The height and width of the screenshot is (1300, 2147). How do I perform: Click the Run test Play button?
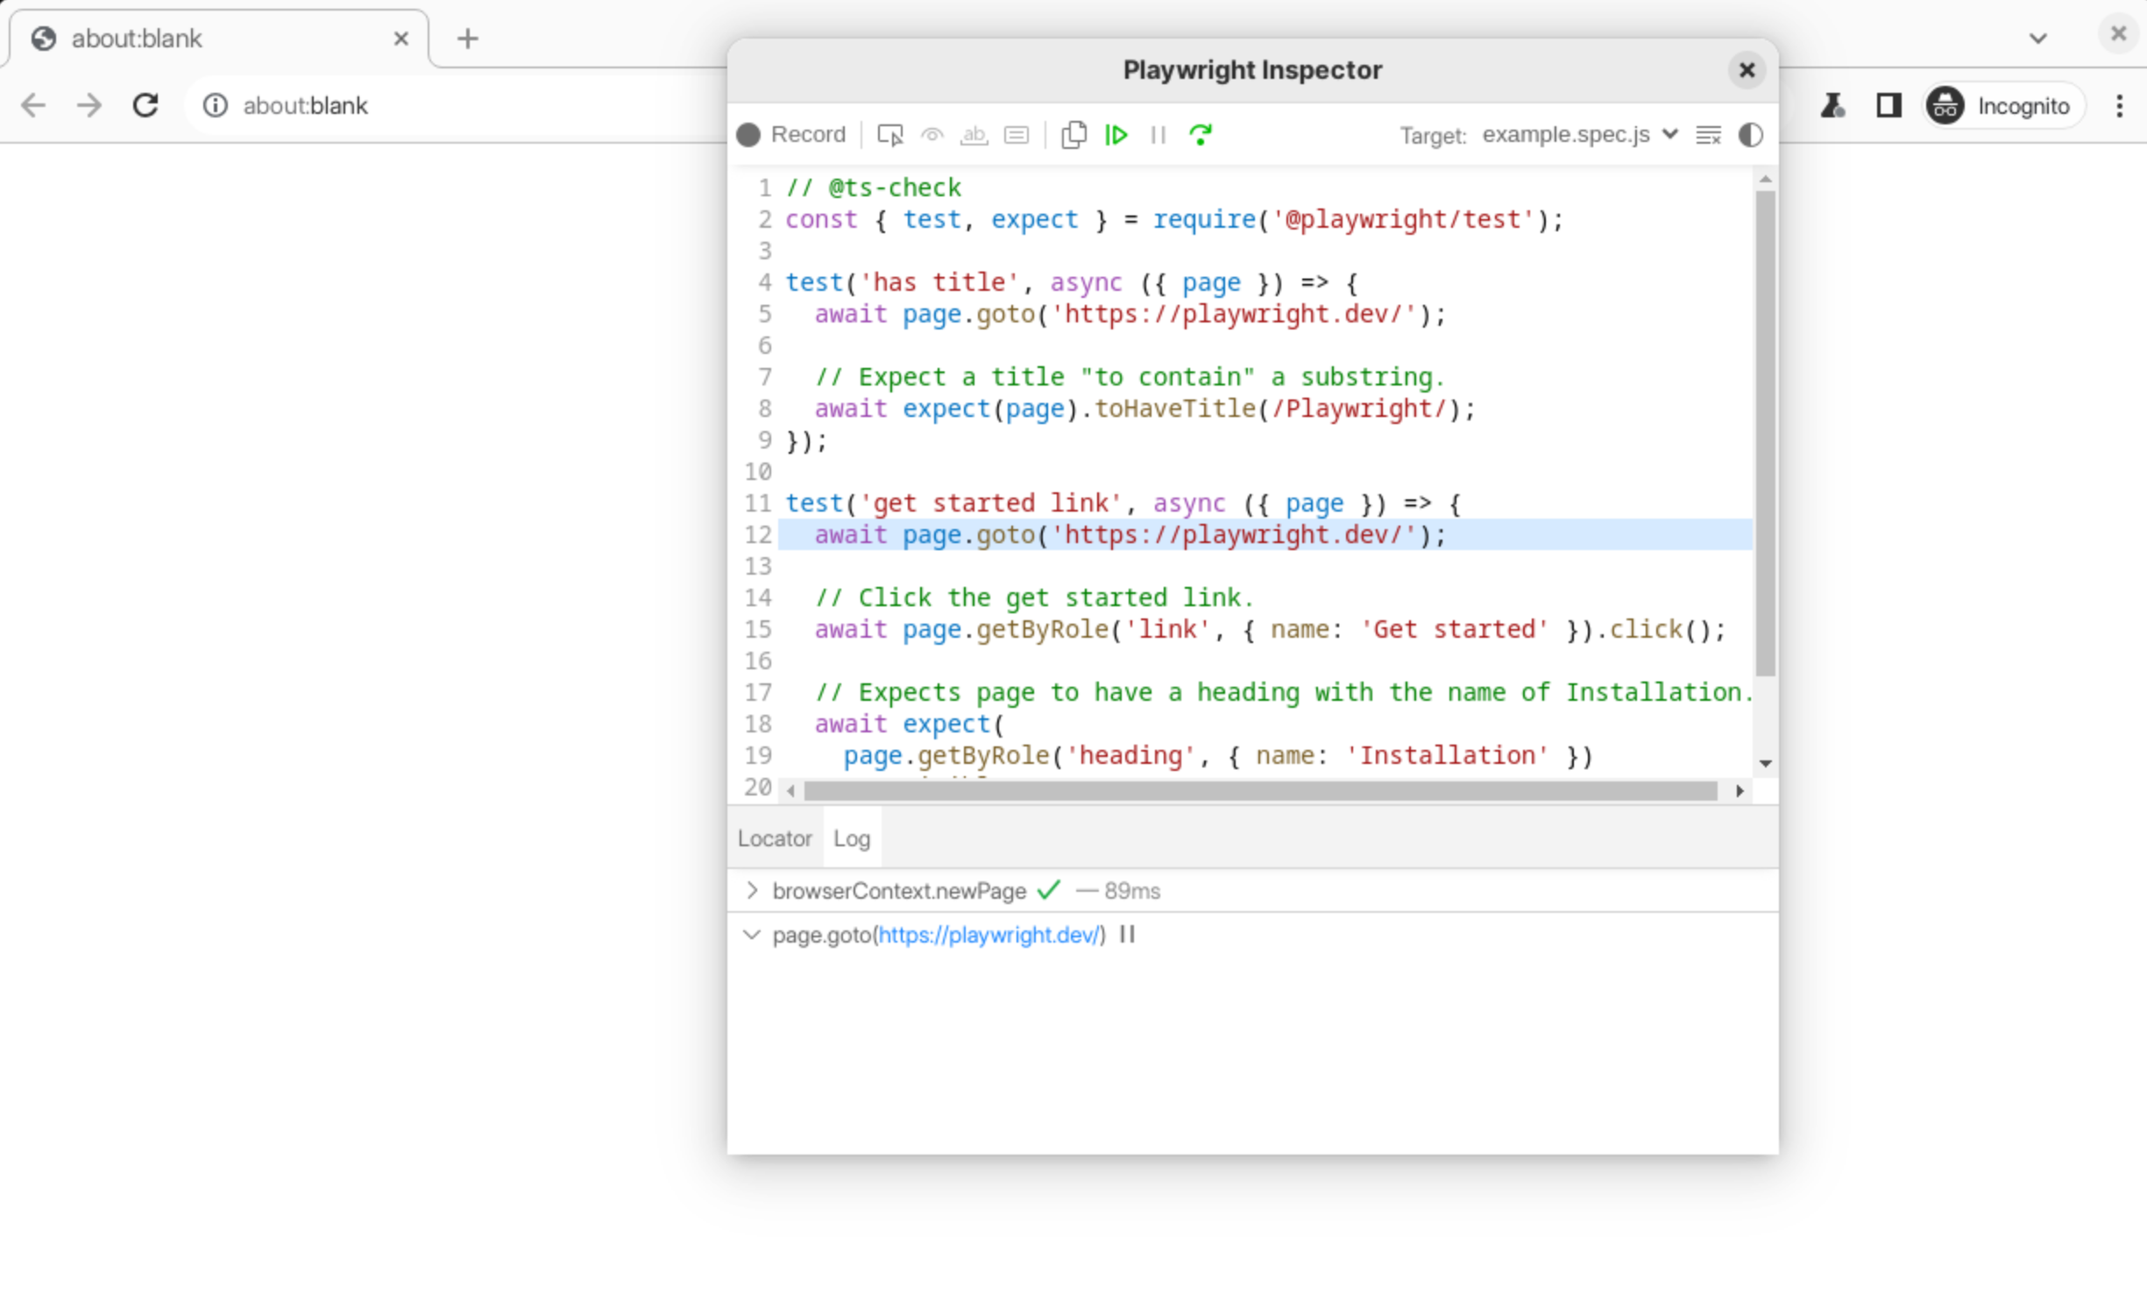pos(1116,135)
